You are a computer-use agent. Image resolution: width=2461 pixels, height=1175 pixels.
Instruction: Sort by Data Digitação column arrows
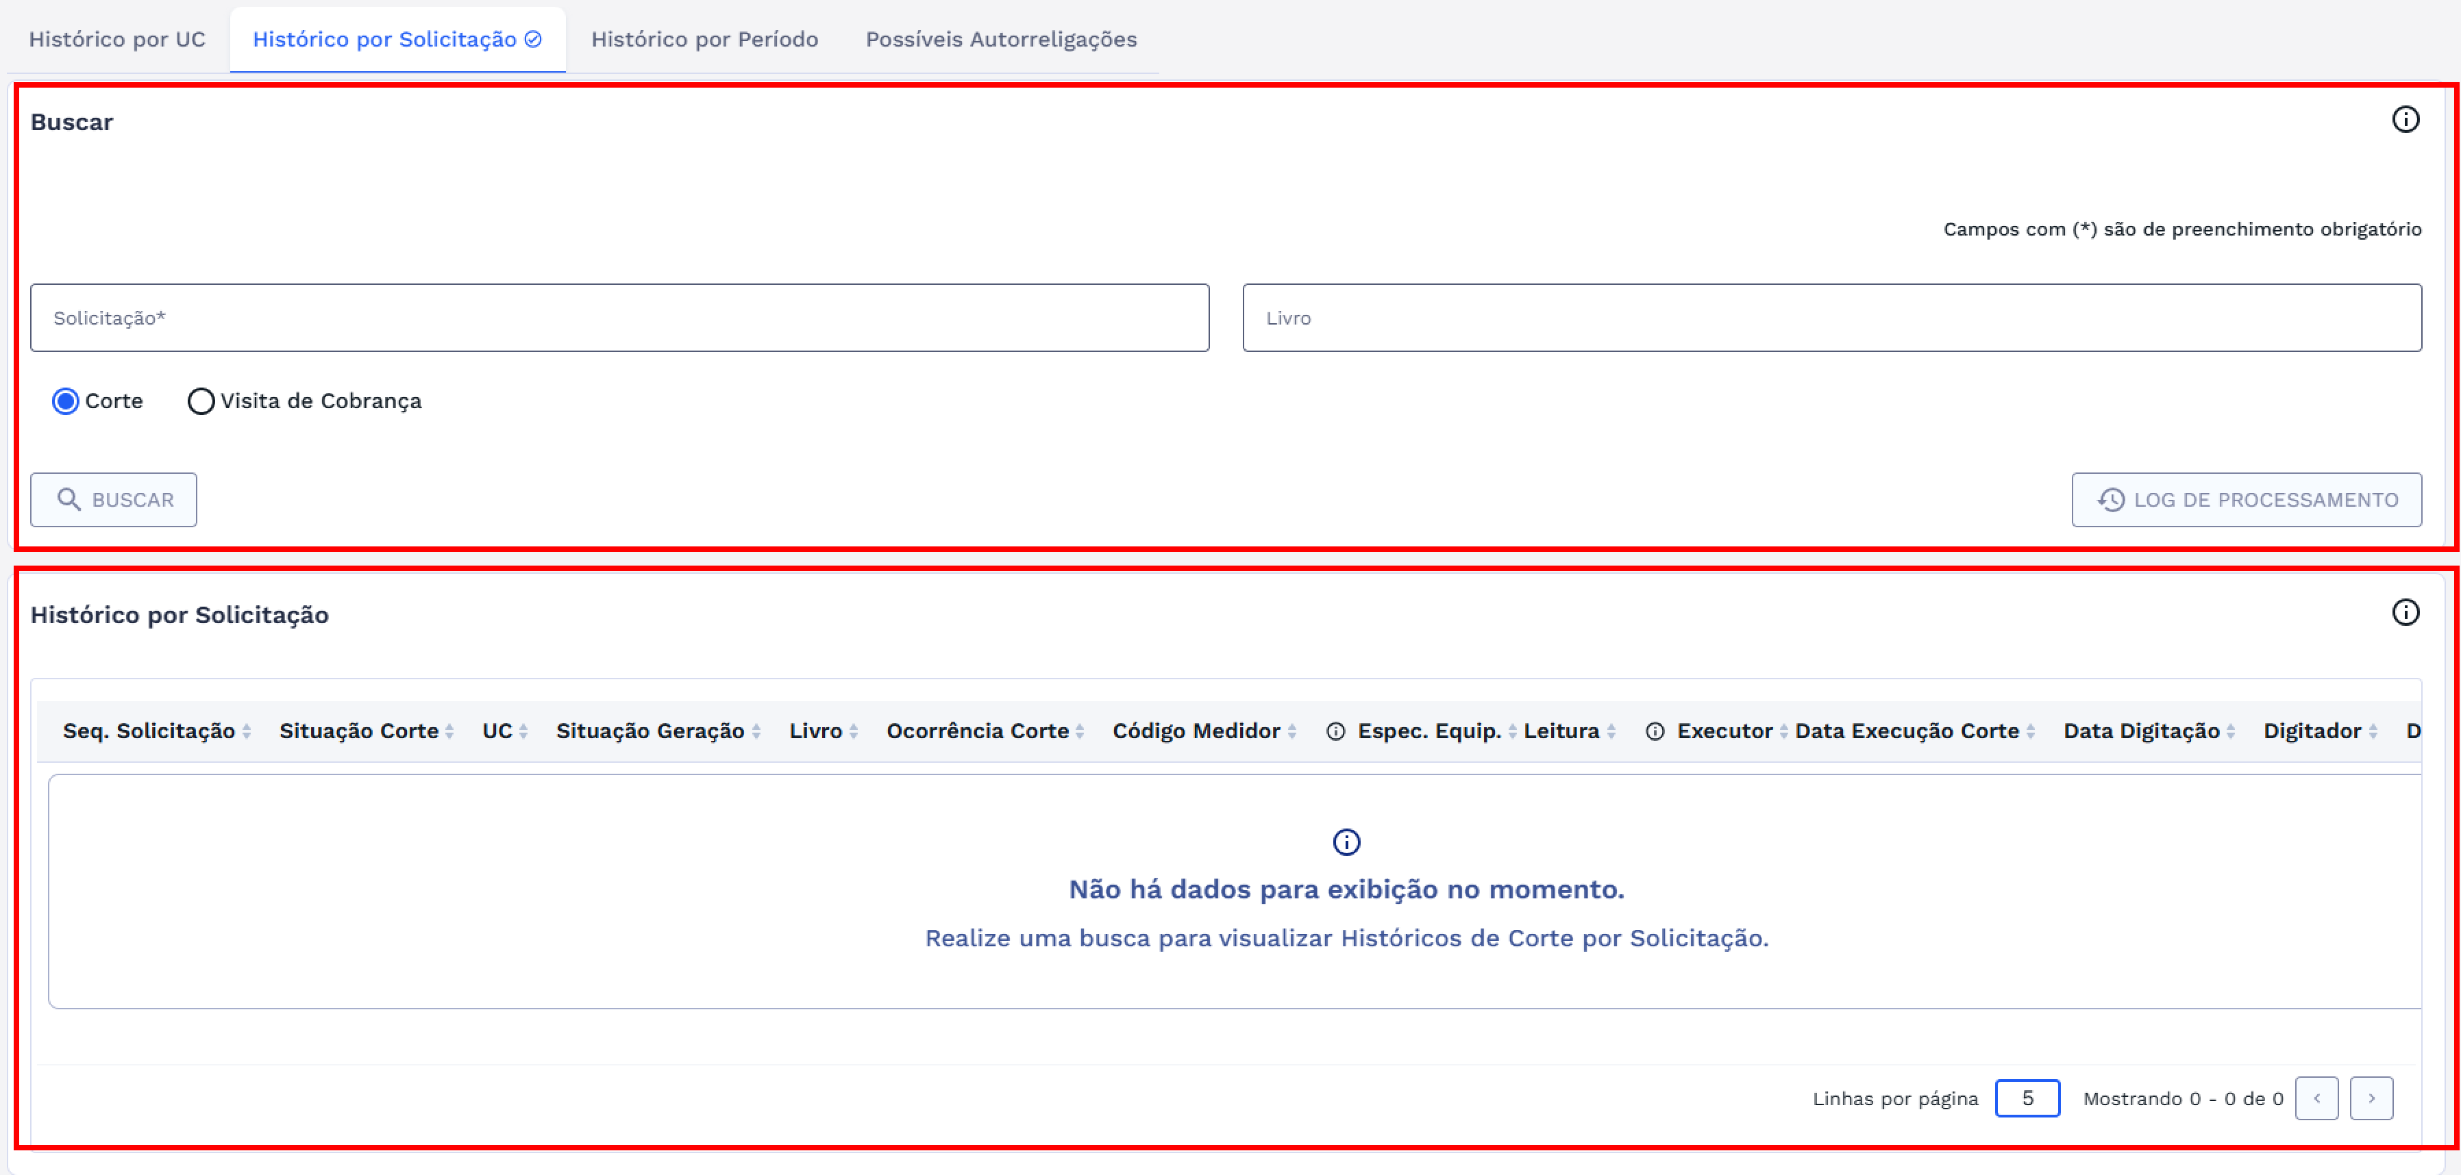point(2231,731)
